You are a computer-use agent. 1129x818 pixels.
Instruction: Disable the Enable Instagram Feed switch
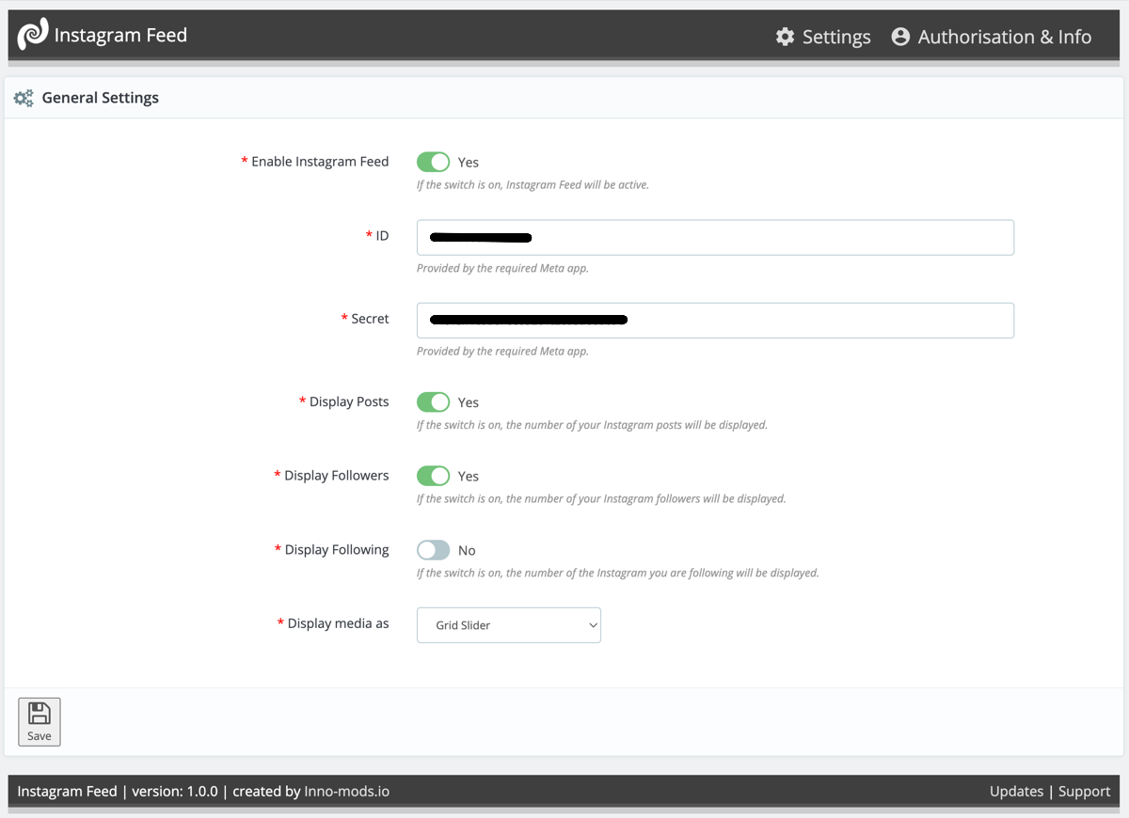(x=433, y=162)
